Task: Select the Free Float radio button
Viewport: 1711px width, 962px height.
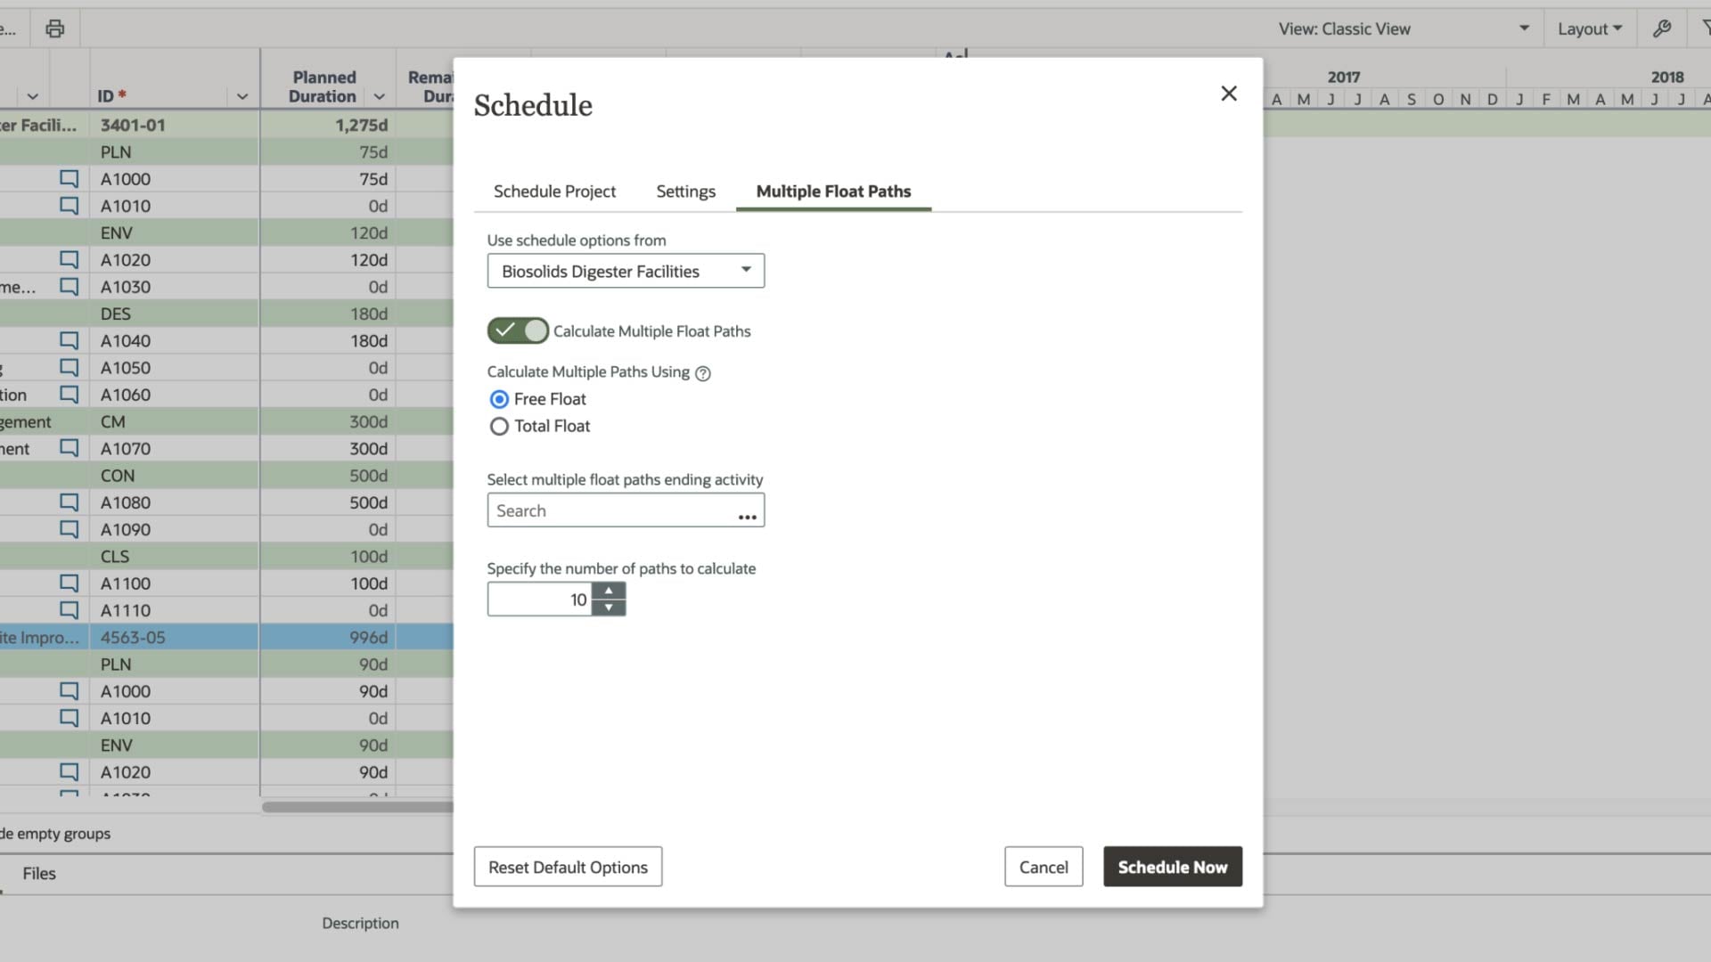Action: (x=499, y=399)
